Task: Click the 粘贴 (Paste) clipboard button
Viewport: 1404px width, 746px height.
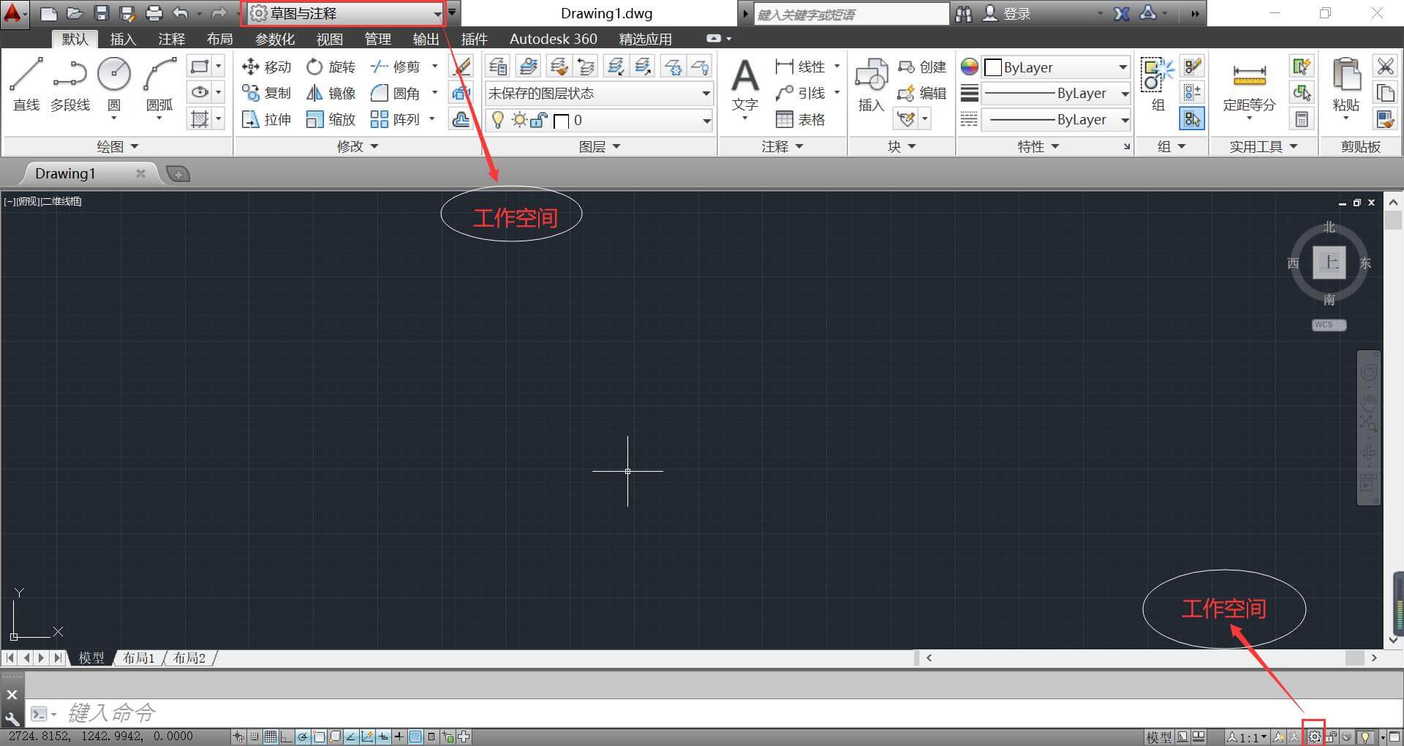Action: pyautogui.click(x=1346, y=86)
